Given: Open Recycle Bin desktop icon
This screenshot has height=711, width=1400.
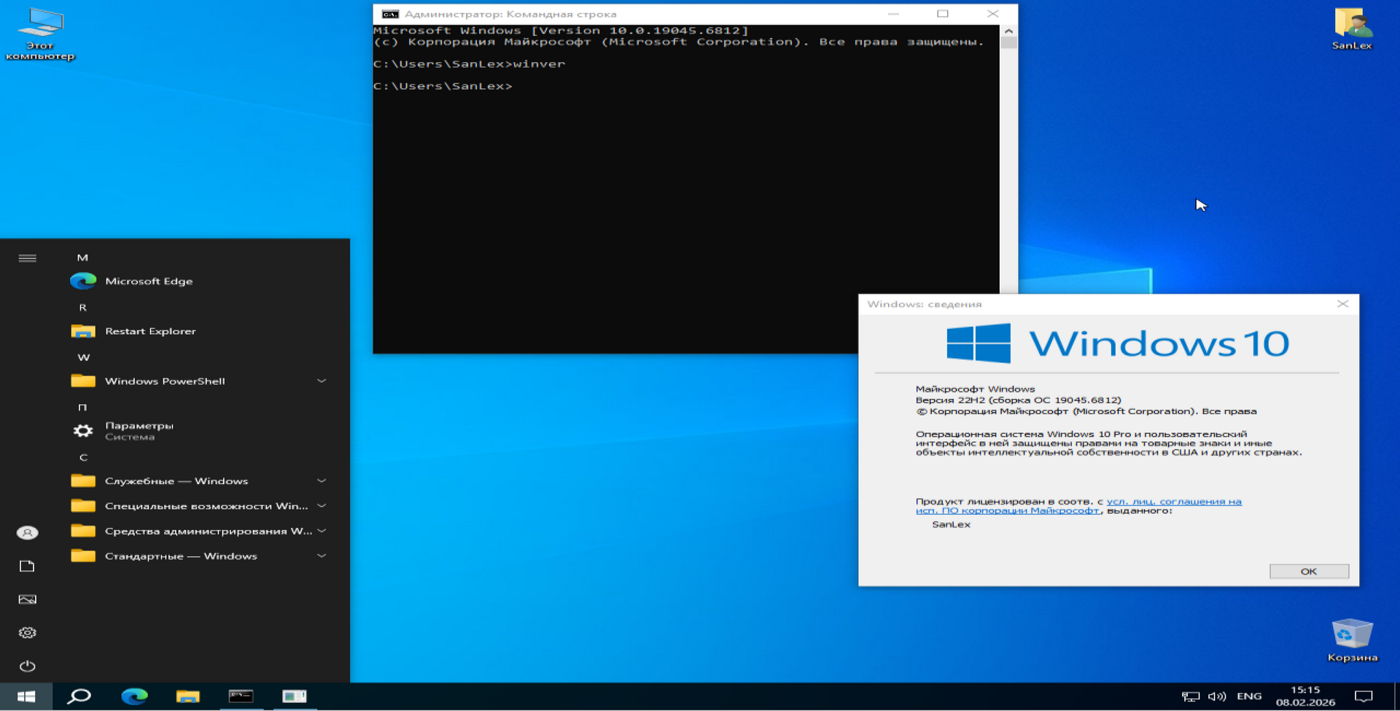Looking at the screenshot, I should tap(1352, 639).
